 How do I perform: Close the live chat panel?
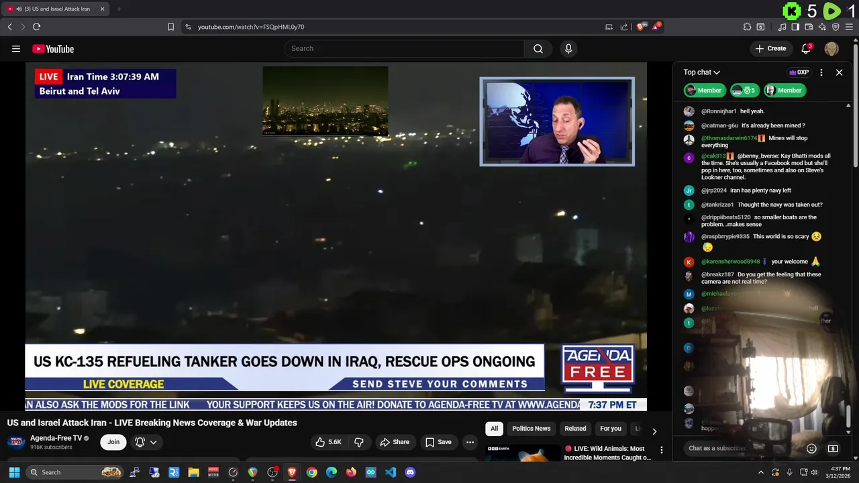coord(839,72)
